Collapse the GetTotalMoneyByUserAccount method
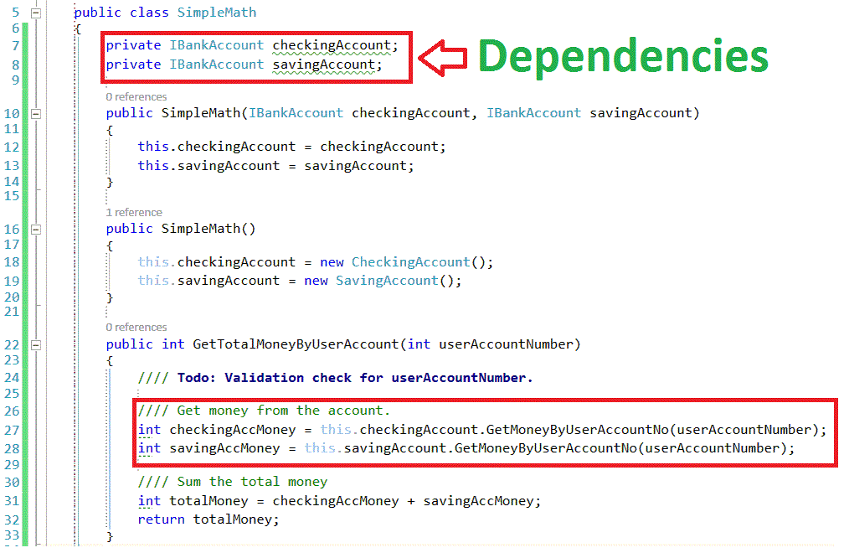Image resolution: width=844 pixels, height=553 pixels. click(x=34, y=344)
